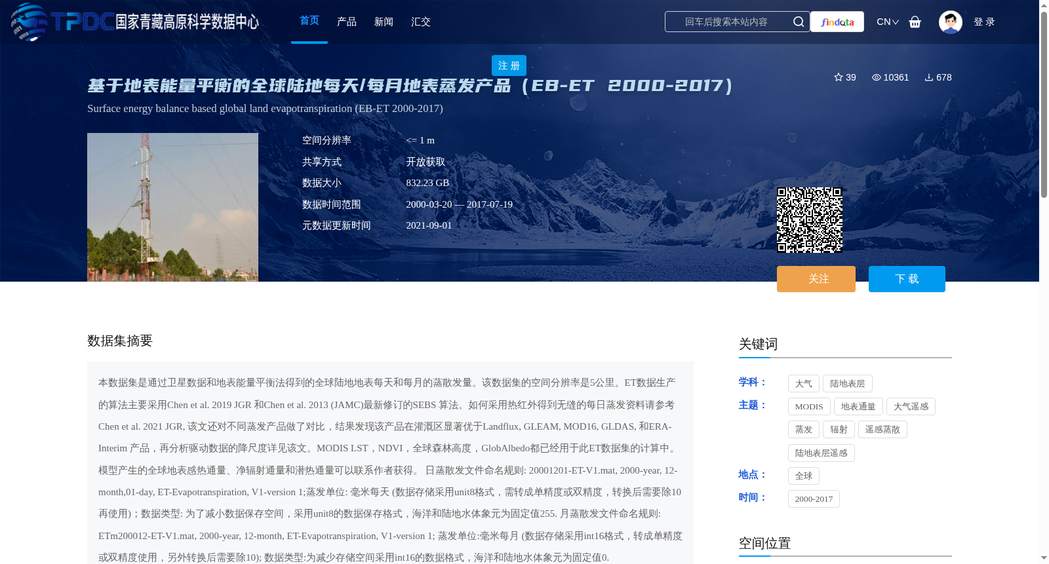Click the dataset QR code
The image size is (1049, 564).
(810, 220)
